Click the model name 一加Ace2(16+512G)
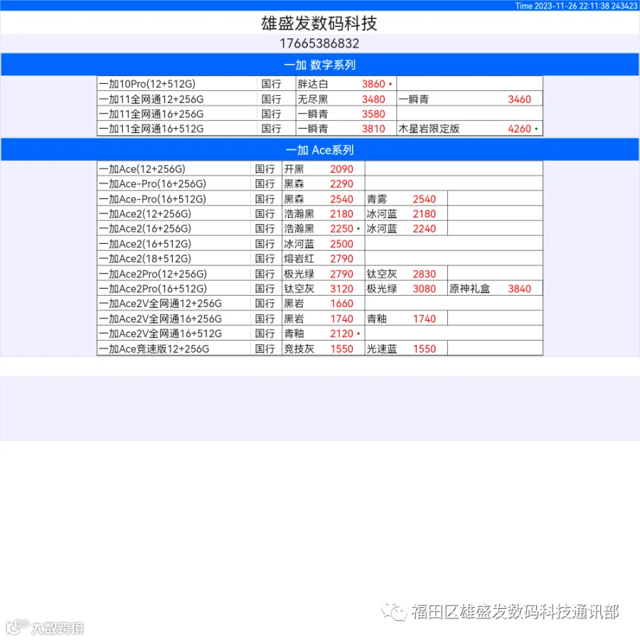640x640 pixels. point(145,244)
